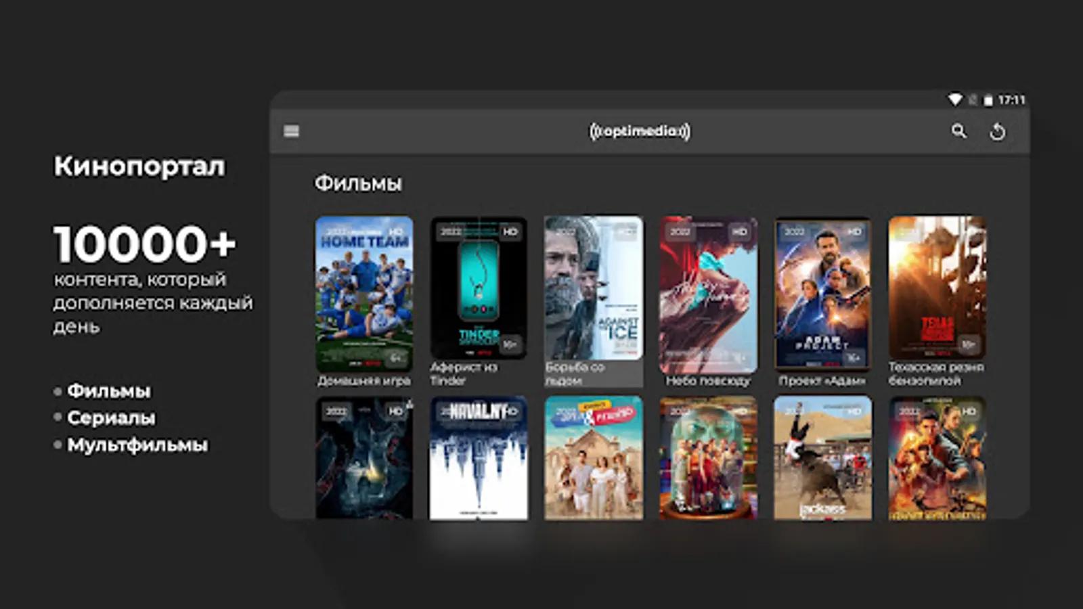Screen dimensions: 1083x609
Task: Open The Adam Project poster
Action: pyautogui.click(x=823, y=294)
